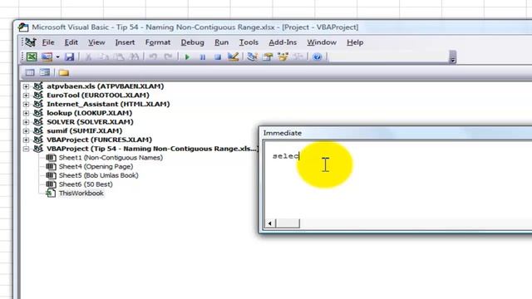532x299 pixels.
Task: Expand sumif (SUMIF.XLAM) project node
Action: point(26,131)
